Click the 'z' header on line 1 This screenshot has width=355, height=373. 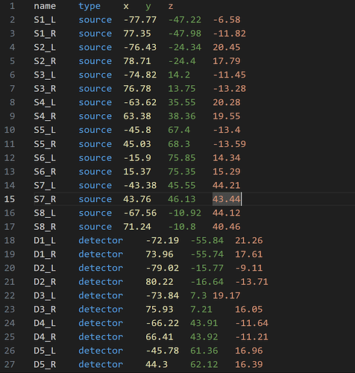[171, 6]
